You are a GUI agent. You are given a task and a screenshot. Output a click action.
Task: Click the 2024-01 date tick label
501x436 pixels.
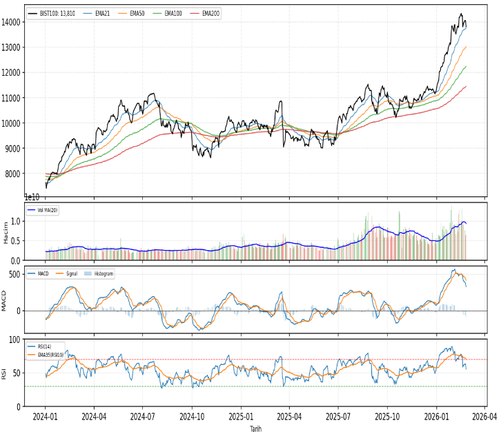(45, 417)
